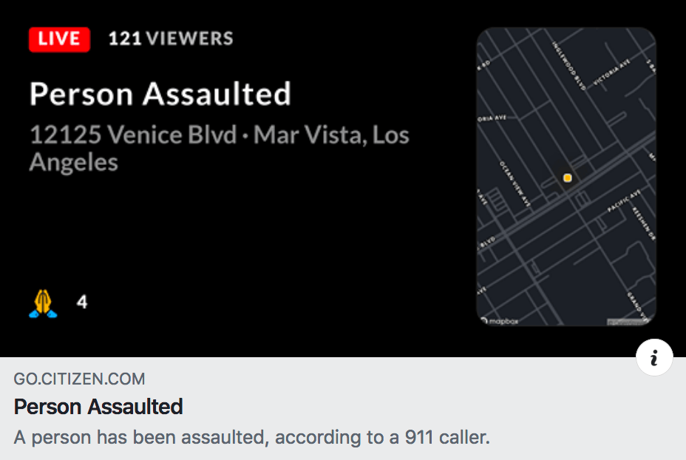Click the orange incident marker on the map
The width and height of the screenshot is (686, 460).
[567, 177]
